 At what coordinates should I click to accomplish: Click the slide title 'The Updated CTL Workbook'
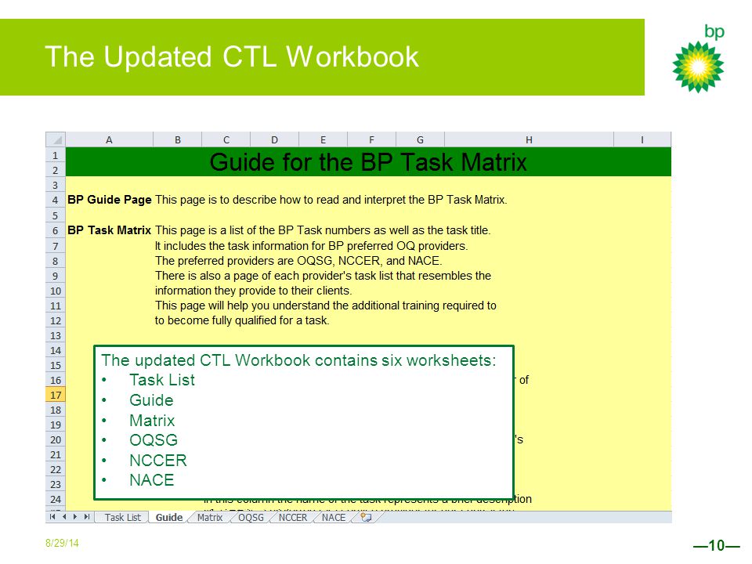(x=232, y=56)
